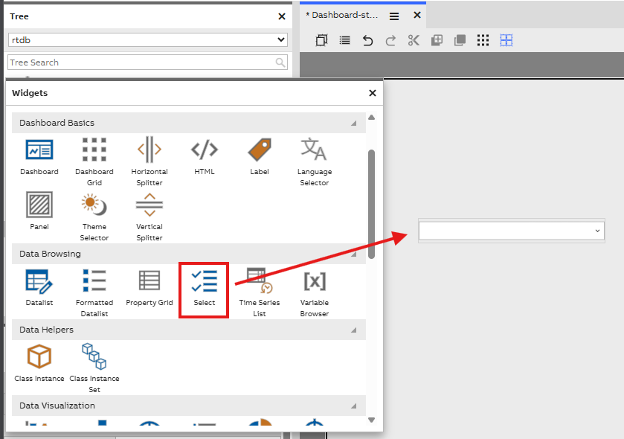Viewport: 624px width, 439px height.
Task: Select the HTML widget icon
Action: [204, 150]
